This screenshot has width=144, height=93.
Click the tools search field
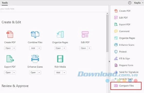click(x=54, y=9)
